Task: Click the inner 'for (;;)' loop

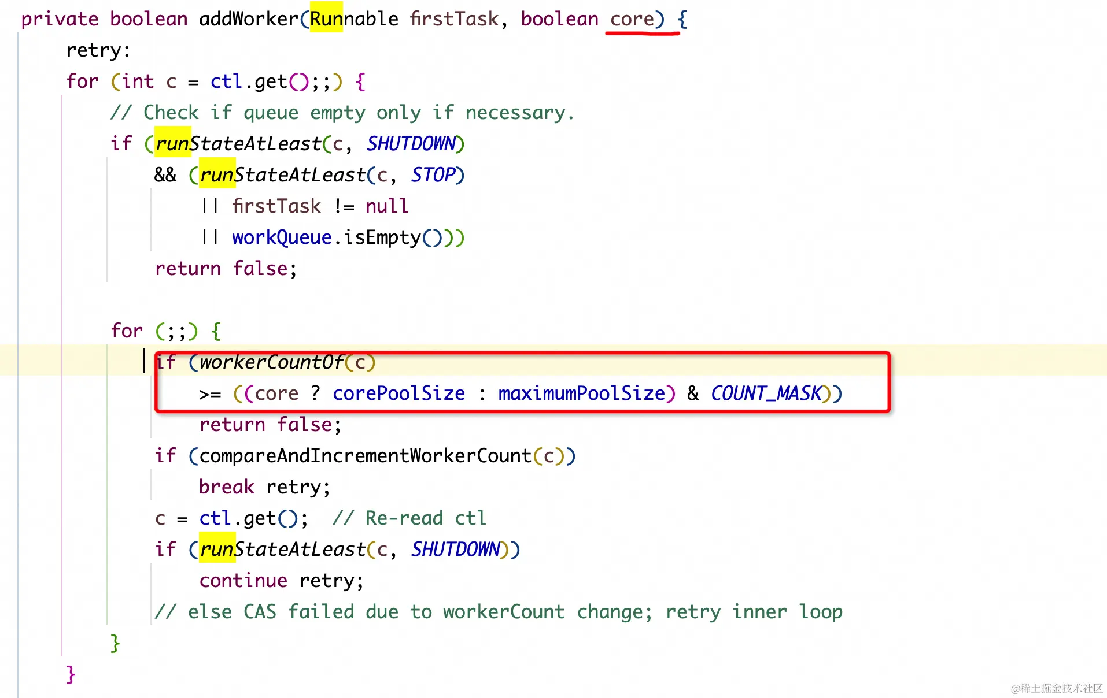Action: [165, 331]
